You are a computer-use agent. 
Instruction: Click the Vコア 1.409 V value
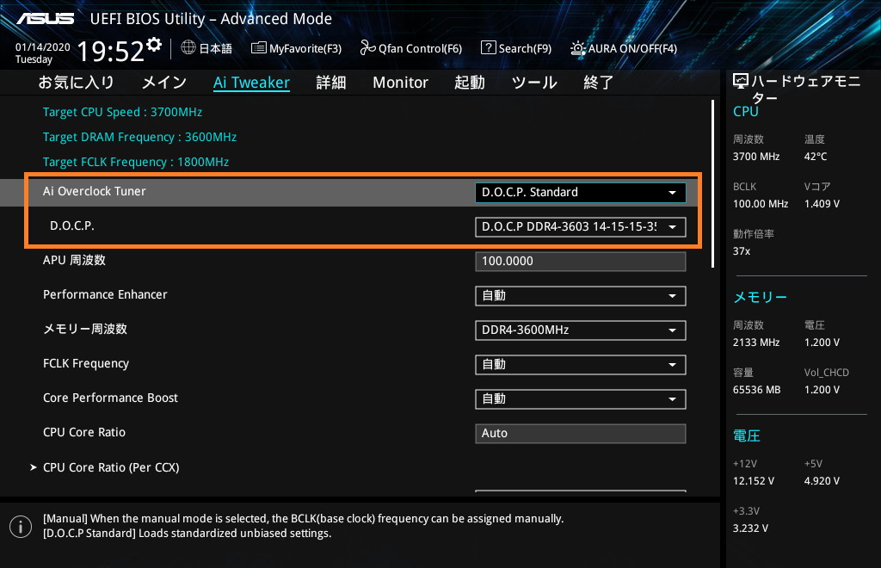[822, 204]
